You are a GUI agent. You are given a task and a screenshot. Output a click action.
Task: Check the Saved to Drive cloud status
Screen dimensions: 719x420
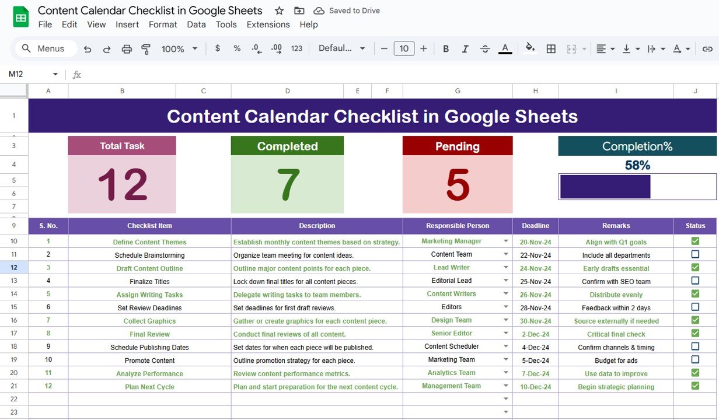(347, 10)
